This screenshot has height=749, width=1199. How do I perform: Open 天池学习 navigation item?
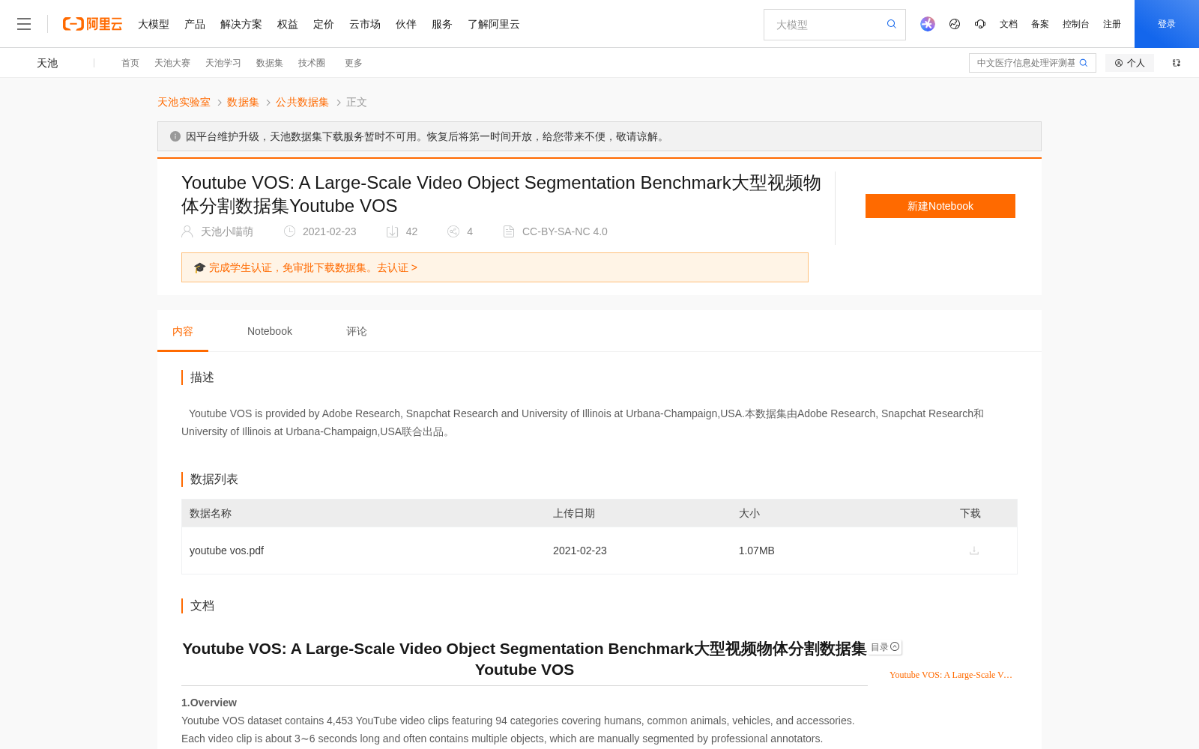223,63
